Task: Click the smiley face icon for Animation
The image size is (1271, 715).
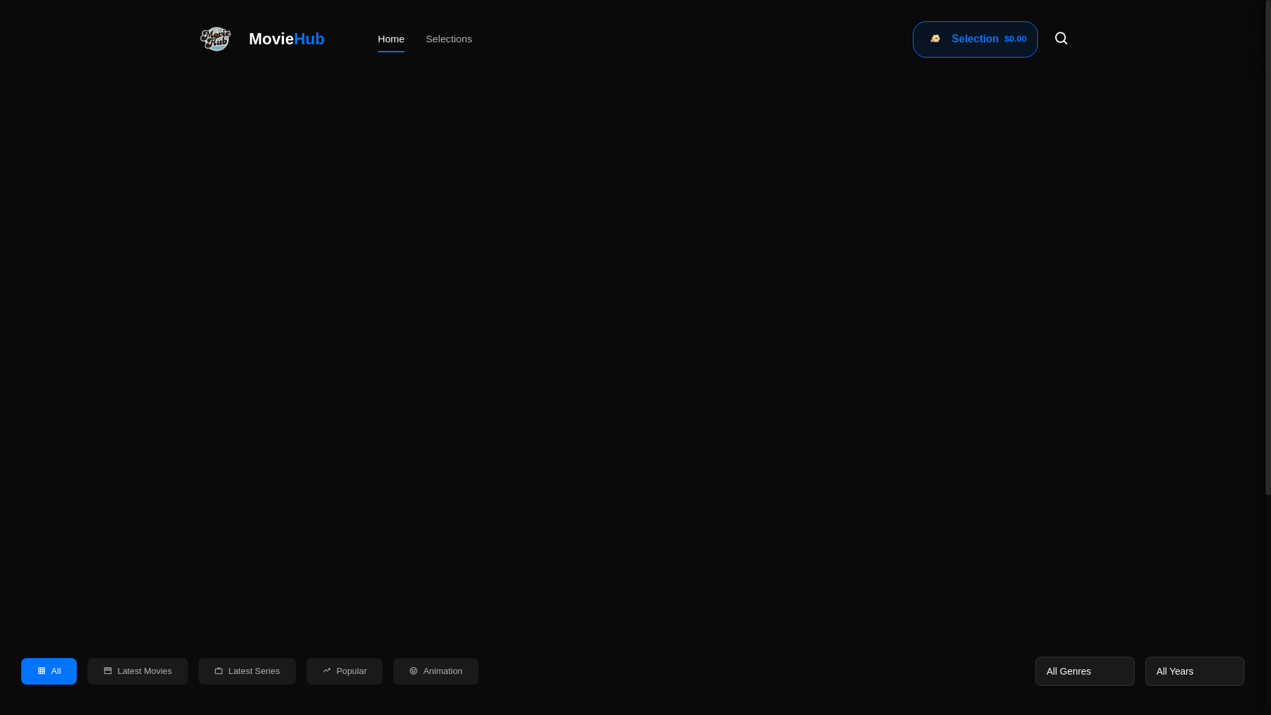Action: [413, 671]
